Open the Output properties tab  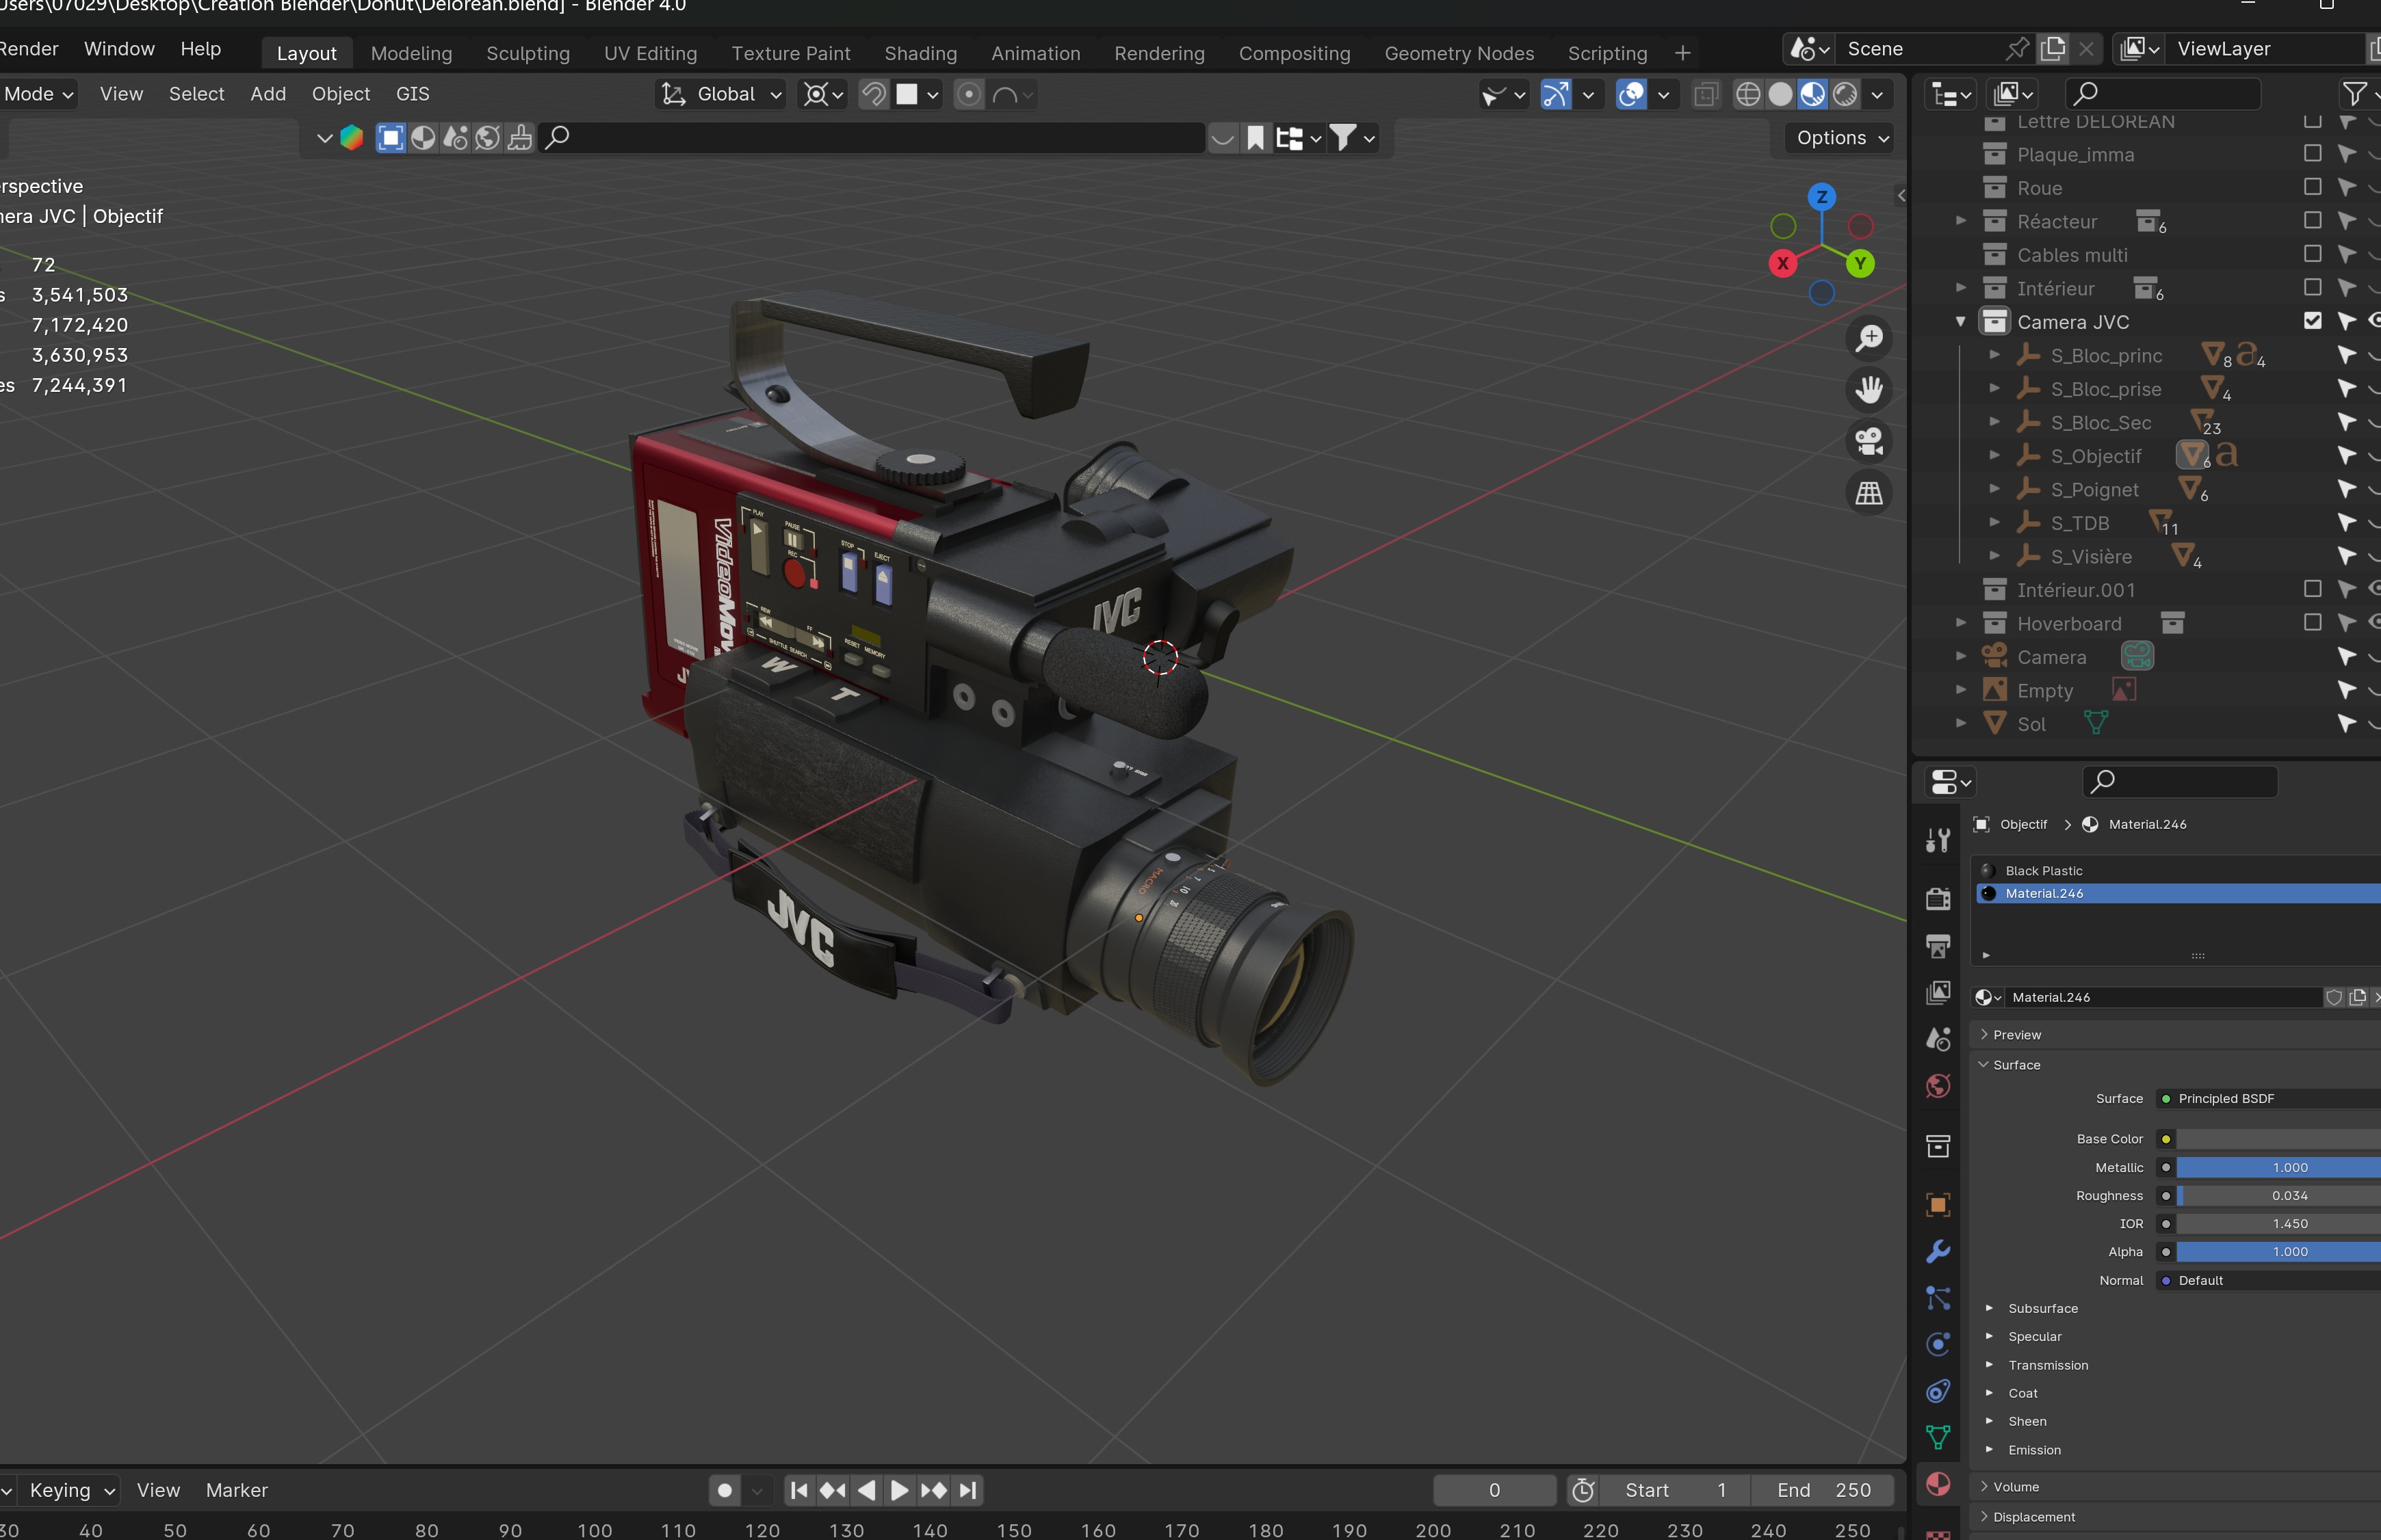coord(1938,946)
